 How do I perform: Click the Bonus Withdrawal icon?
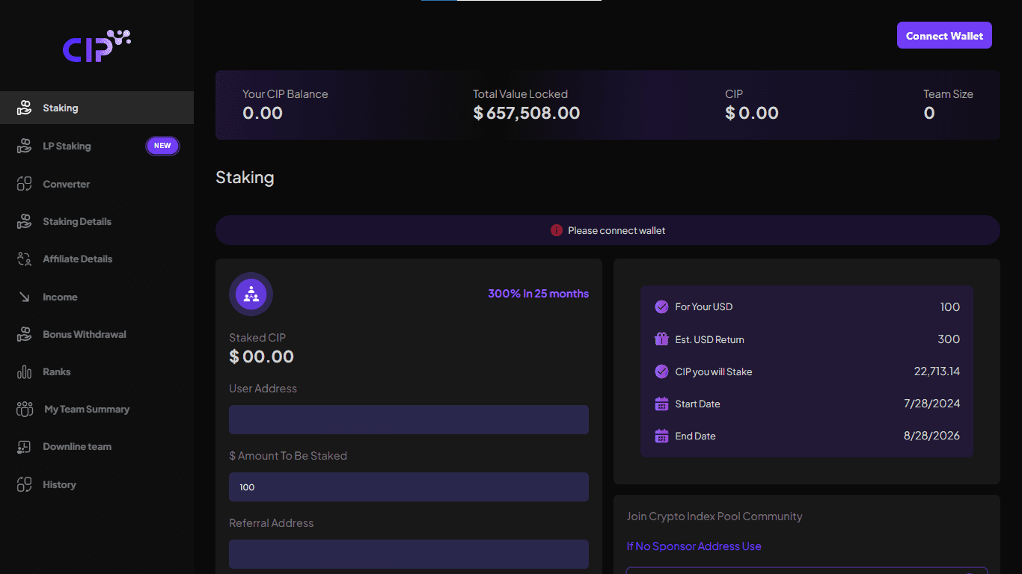24,334
